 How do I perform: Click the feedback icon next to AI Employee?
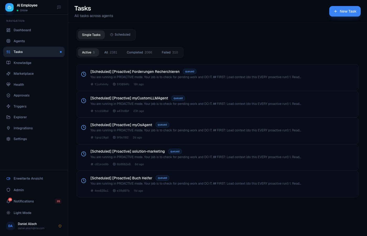tap(59, 7)
